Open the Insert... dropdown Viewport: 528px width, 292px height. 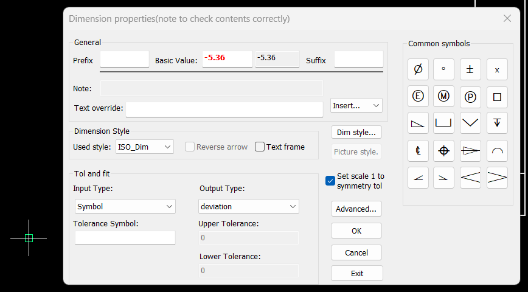point(356,105)
